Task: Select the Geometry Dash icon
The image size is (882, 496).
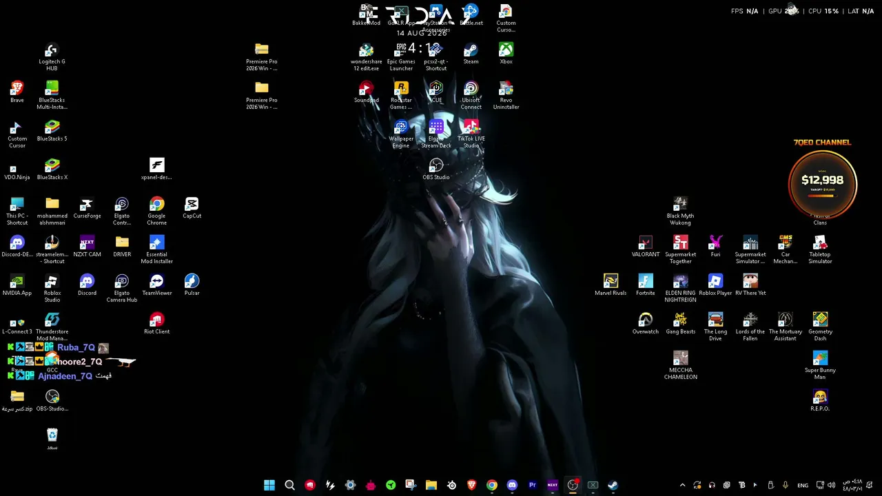Action: (x=820, y=327)
